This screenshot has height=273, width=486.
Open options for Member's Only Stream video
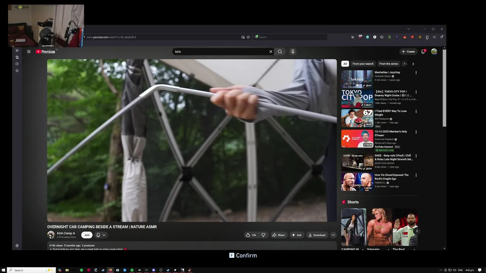pos(416,132)
